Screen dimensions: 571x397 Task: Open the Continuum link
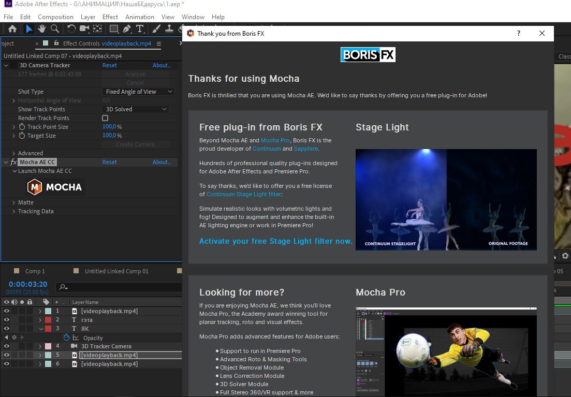click(267, 149)
